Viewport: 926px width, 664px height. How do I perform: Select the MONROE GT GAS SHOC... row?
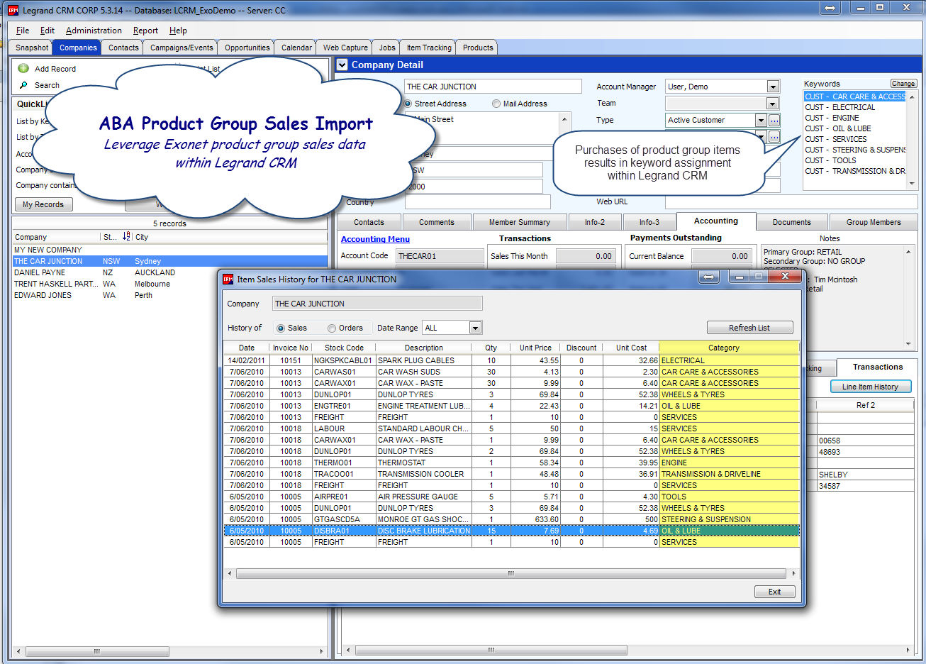click(512, 519)
